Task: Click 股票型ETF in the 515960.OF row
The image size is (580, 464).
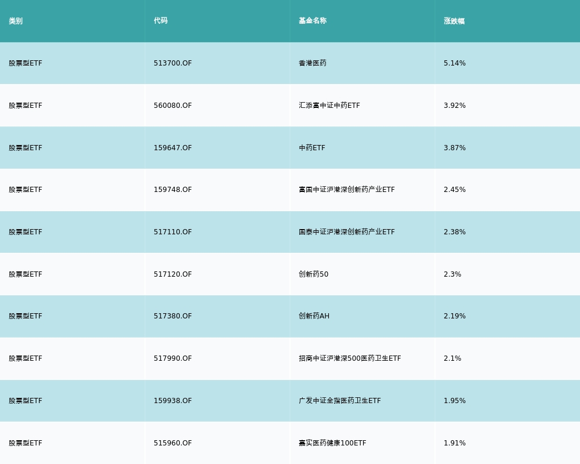Action: [x=26, y=443]
